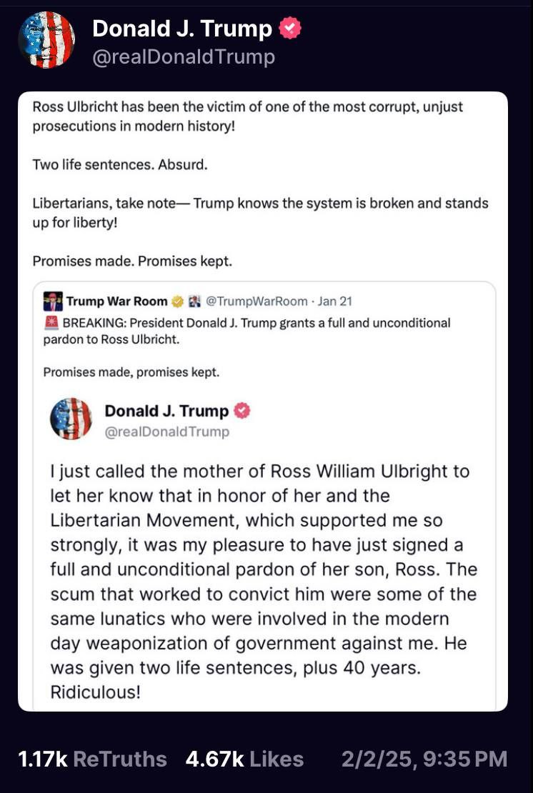Viewport: 533px width, 793px height.
Task: Open the @TrumpWarRoom handle link
Action: click(256, 301)
